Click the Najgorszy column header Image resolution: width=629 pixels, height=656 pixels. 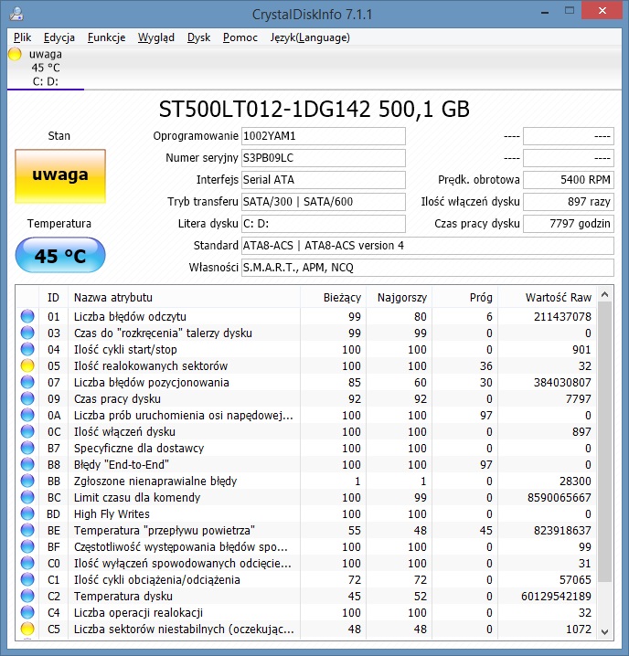click(400, 298)
